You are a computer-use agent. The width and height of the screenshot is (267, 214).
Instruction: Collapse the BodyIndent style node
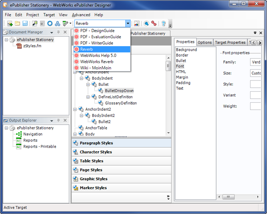coord(81,78)
